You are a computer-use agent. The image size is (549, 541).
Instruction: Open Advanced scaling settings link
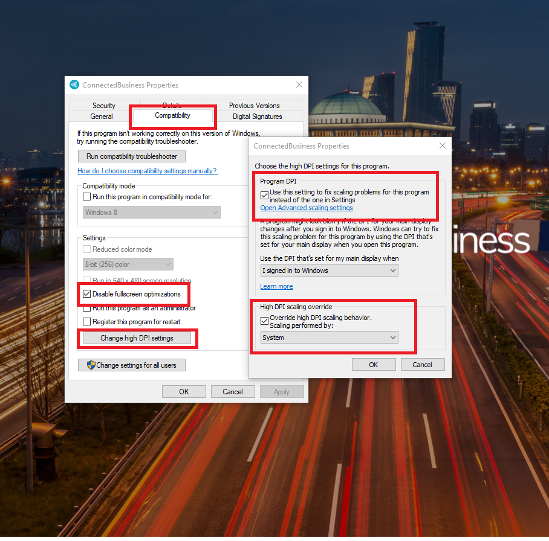(x=307, y=208)
